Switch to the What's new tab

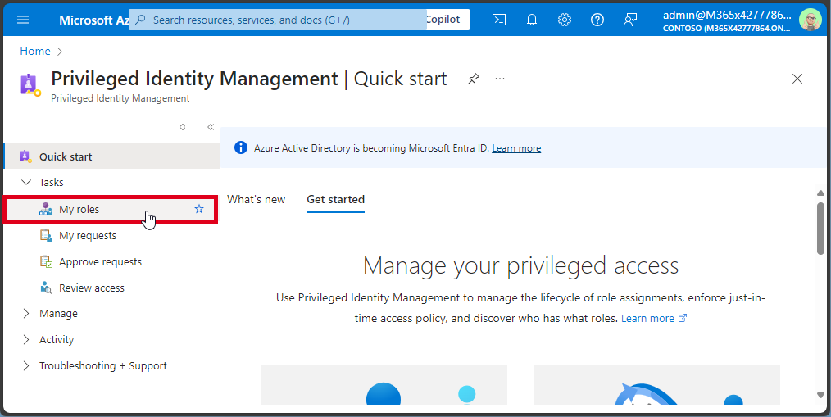[x=256, y=199]
